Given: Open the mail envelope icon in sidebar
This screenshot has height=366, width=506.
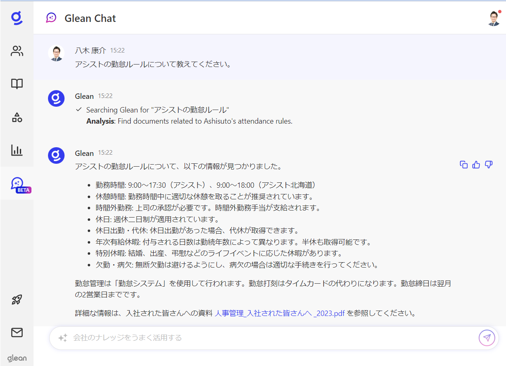Looking at the screenshot, I should 17,333.
